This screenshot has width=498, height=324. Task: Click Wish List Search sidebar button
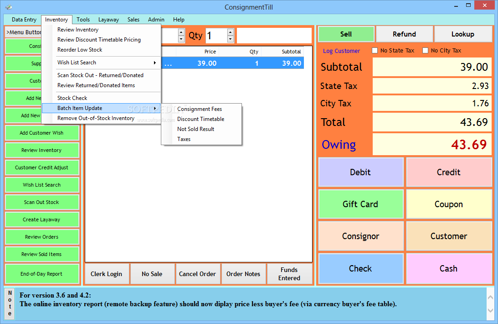pos(41,185)
